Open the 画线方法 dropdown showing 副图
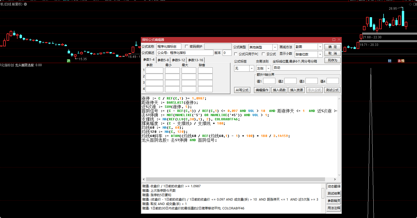Screen dimensions: 417x218 [320, 47]
